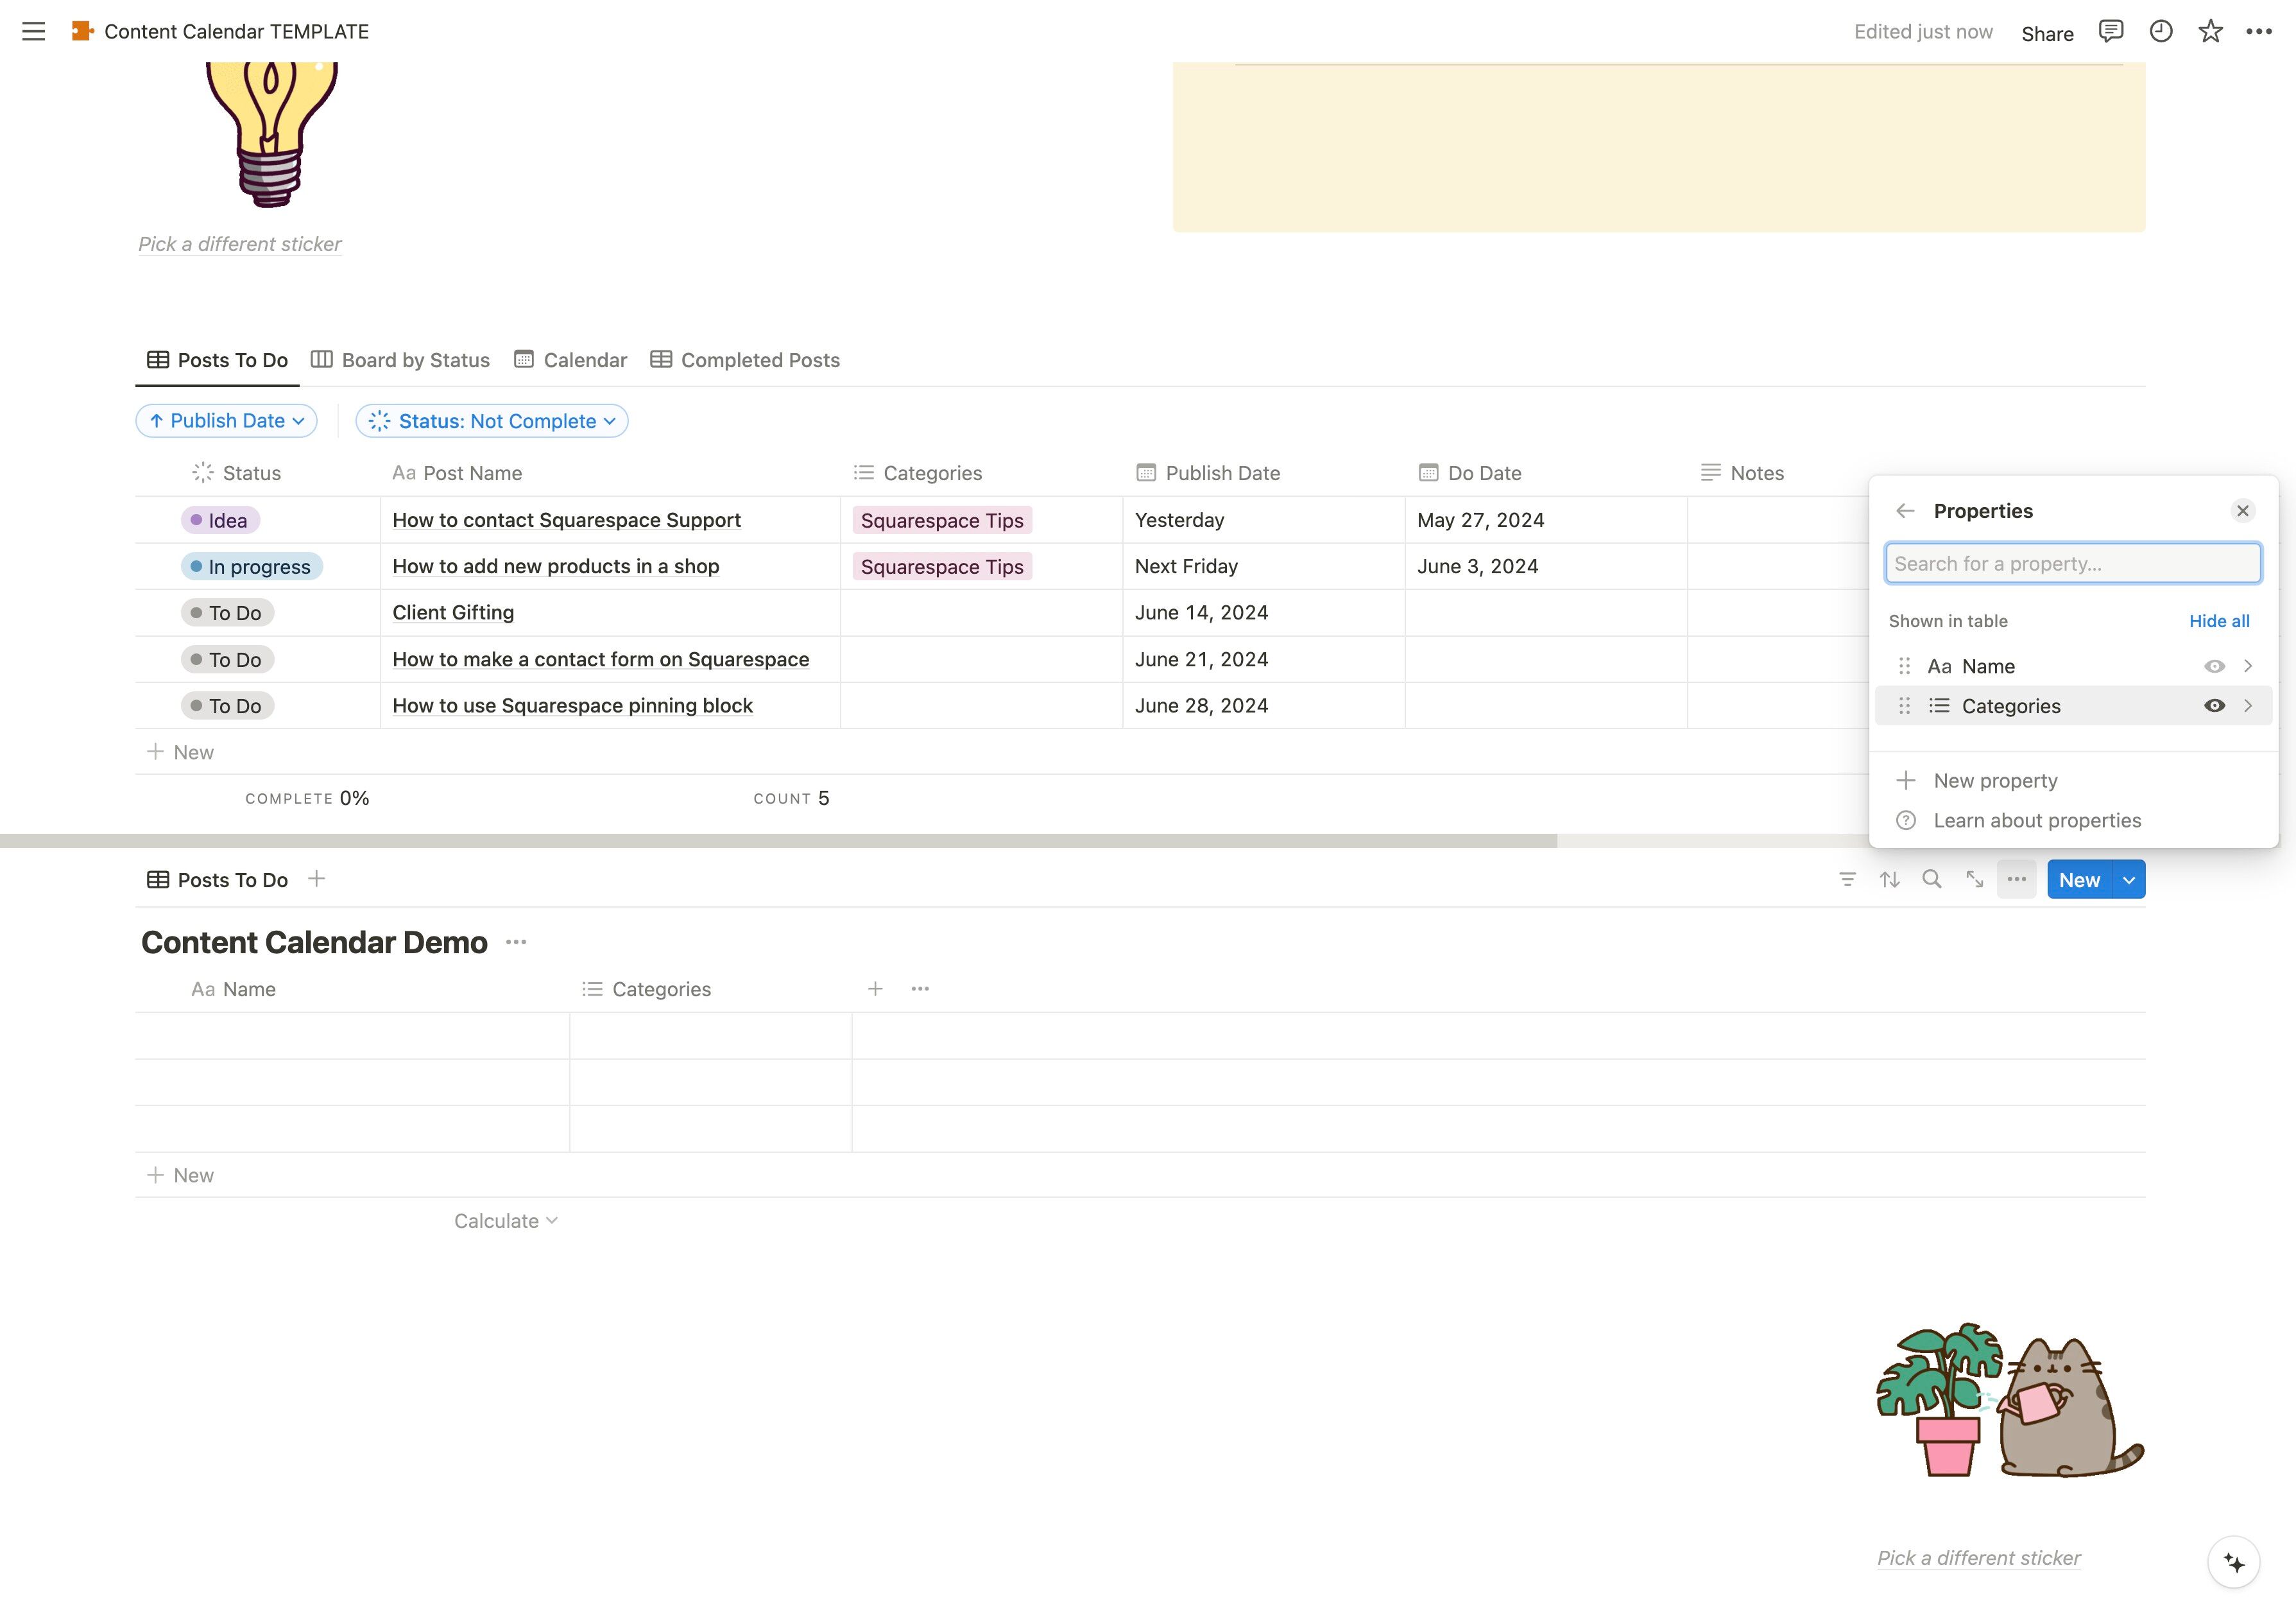Open the page comments icon
The height and width of the screenshot is (1624, 2296).
point(2110,31)
